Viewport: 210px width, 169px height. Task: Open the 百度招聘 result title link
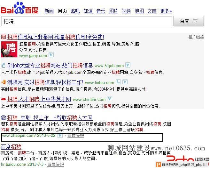tap(11, 147)
